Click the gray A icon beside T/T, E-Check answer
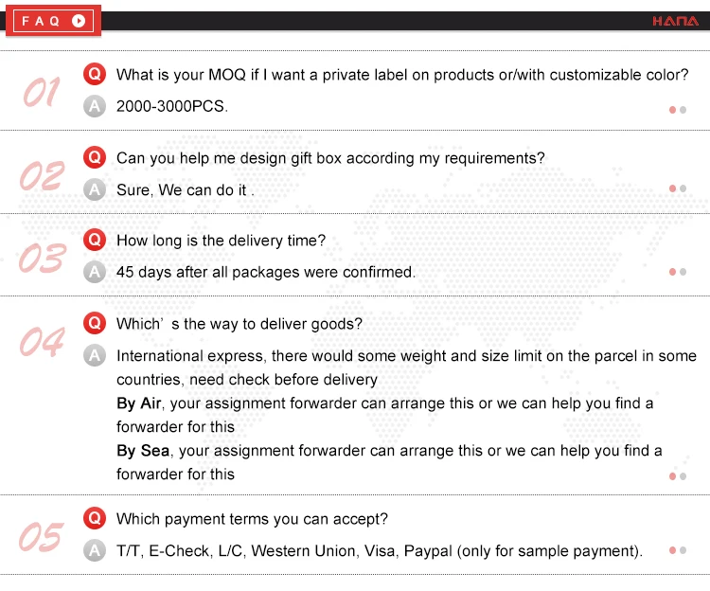The image size is (710, 591). click(x=95, y=550)
